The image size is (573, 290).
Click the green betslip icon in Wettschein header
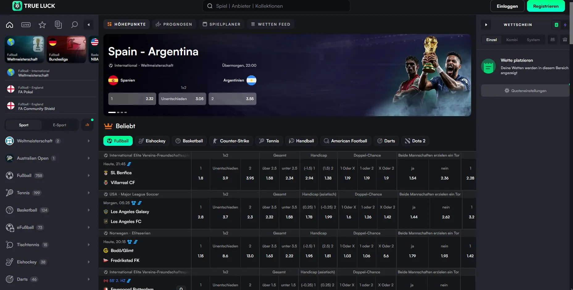tap(556, 25)
